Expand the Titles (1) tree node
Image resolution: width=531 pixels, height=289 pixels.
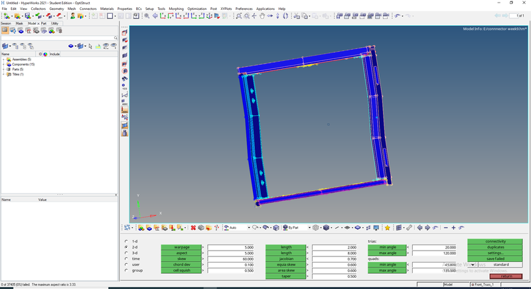click(x=4, y=74)
